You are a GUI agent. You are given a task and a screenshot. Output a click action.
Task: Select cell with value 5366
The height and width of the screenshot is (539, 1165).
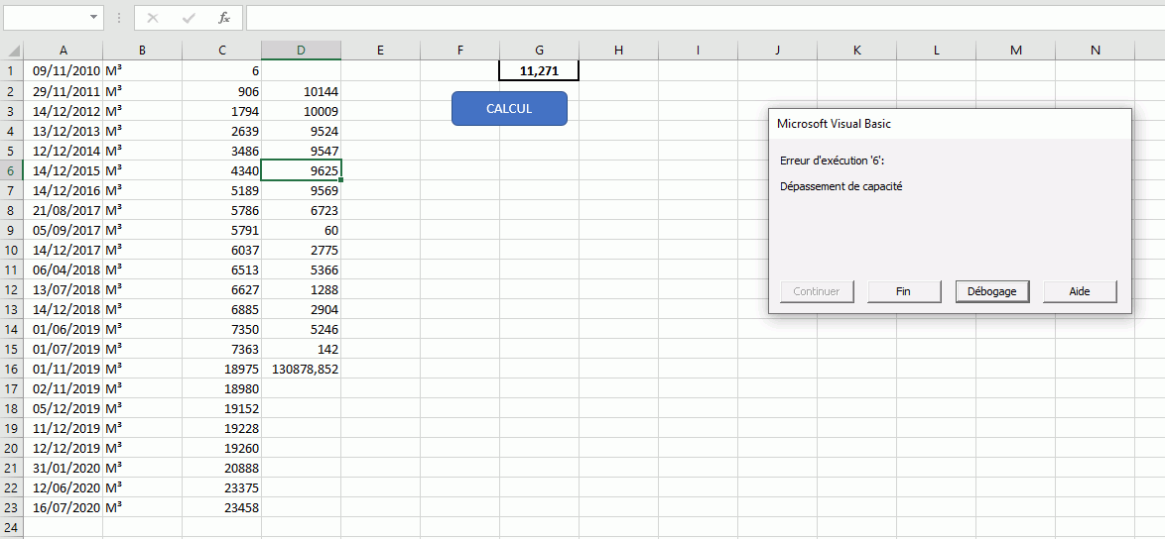point(301,269)
